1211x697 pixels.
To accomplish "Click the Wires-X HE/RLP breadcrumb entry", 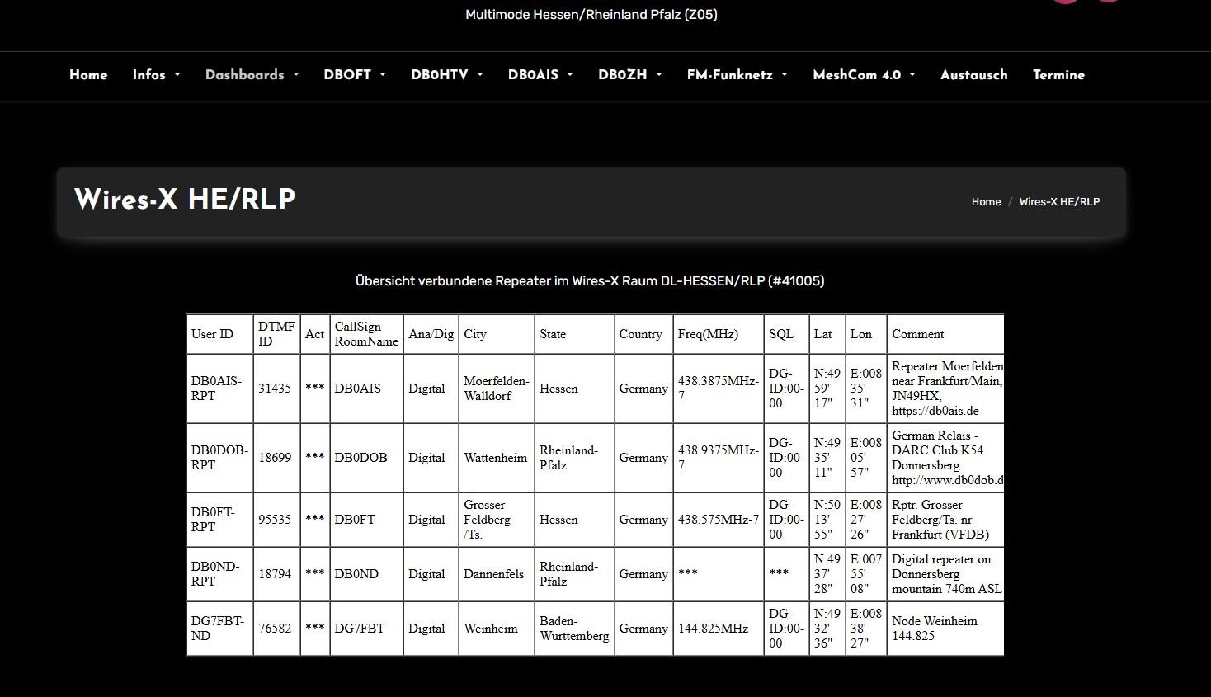I will (x=1059, y=202).
